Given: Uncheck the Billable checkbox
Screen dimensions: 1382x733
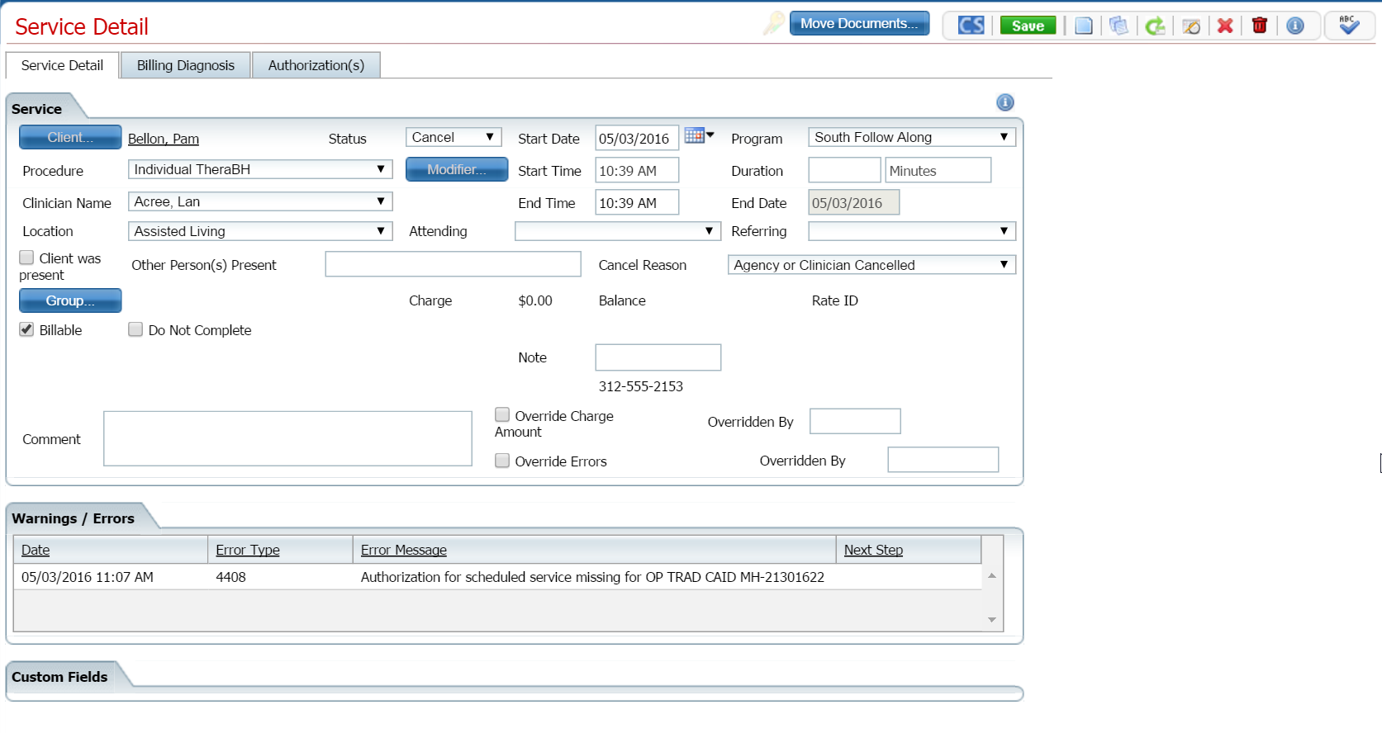Looking at the screenshot, I should [27, 329].
